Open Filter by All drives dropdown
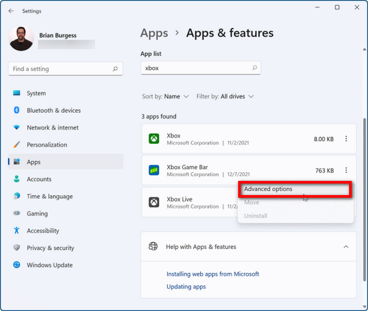368x311 pixels. [225, 96]
